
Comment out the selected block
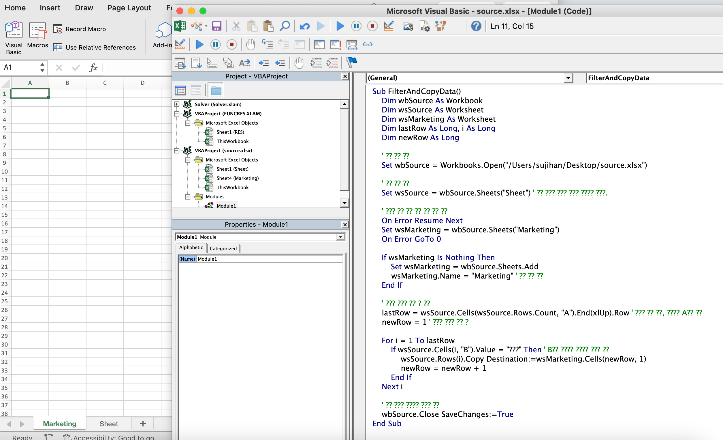(x=316, y=63)
